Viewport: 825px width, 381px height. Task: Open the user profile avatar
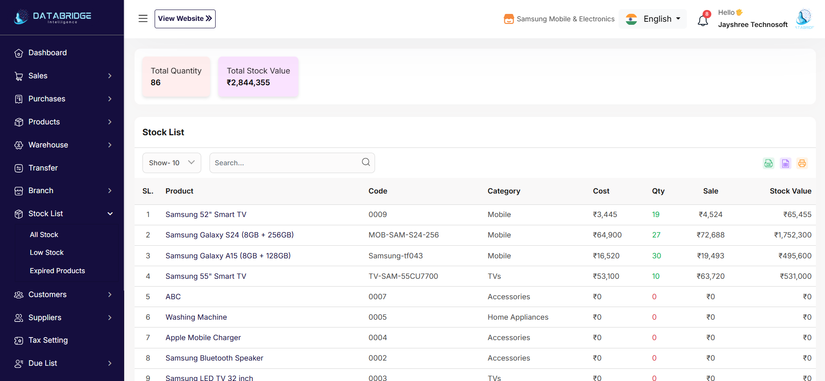point(804,19)
